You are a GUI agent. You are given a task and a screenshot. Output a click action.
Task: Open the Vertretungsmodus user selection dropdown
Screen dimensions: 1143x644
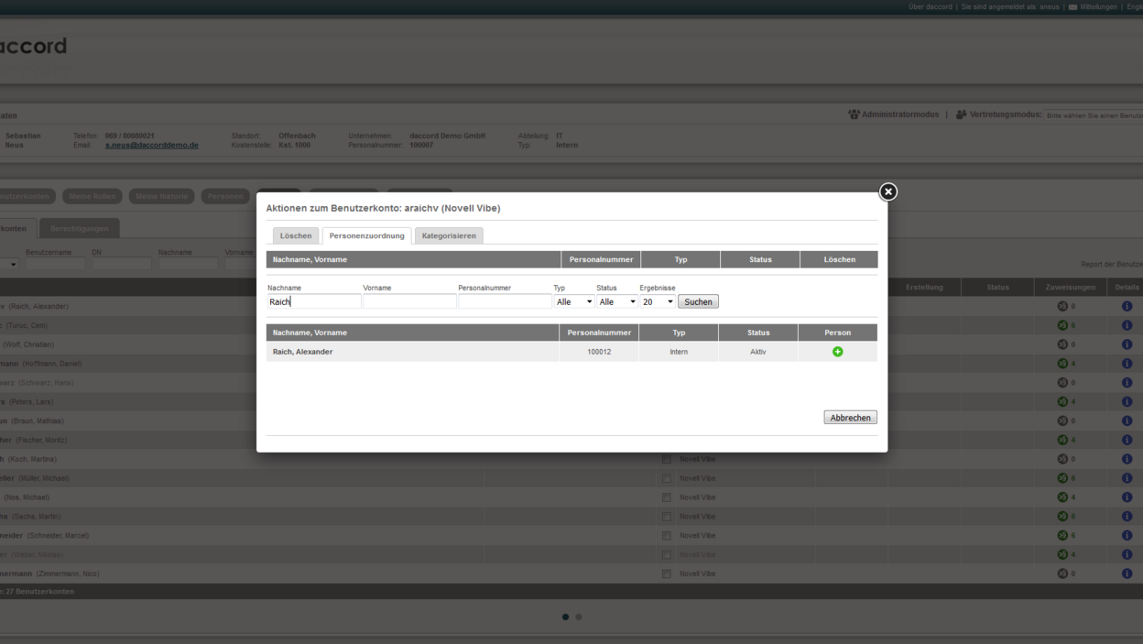coord(1094,115)
